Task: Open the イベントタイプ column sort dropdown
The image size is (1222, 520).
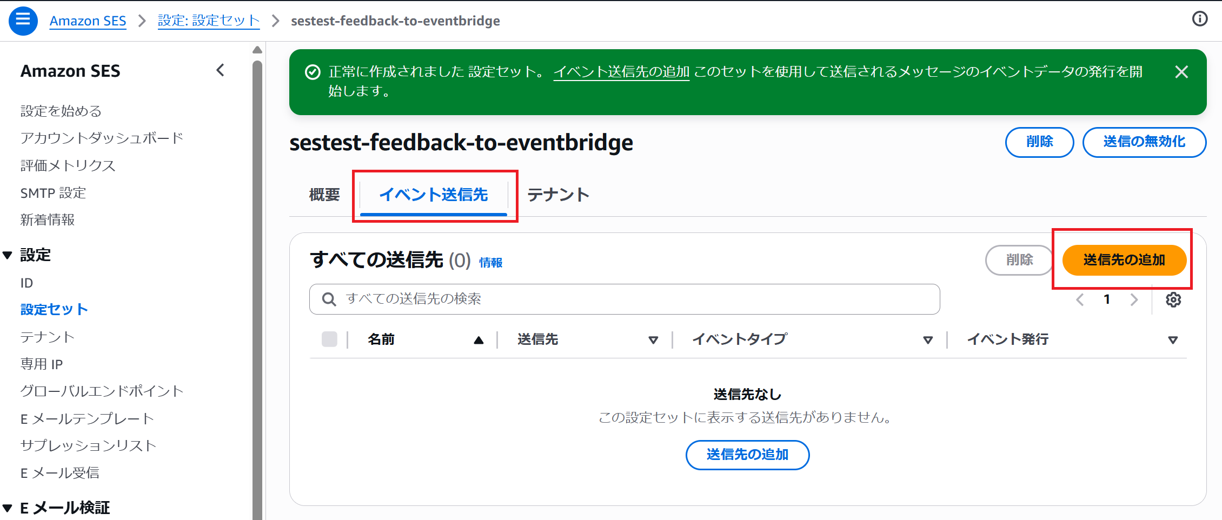Action: (x=928, y=340)
